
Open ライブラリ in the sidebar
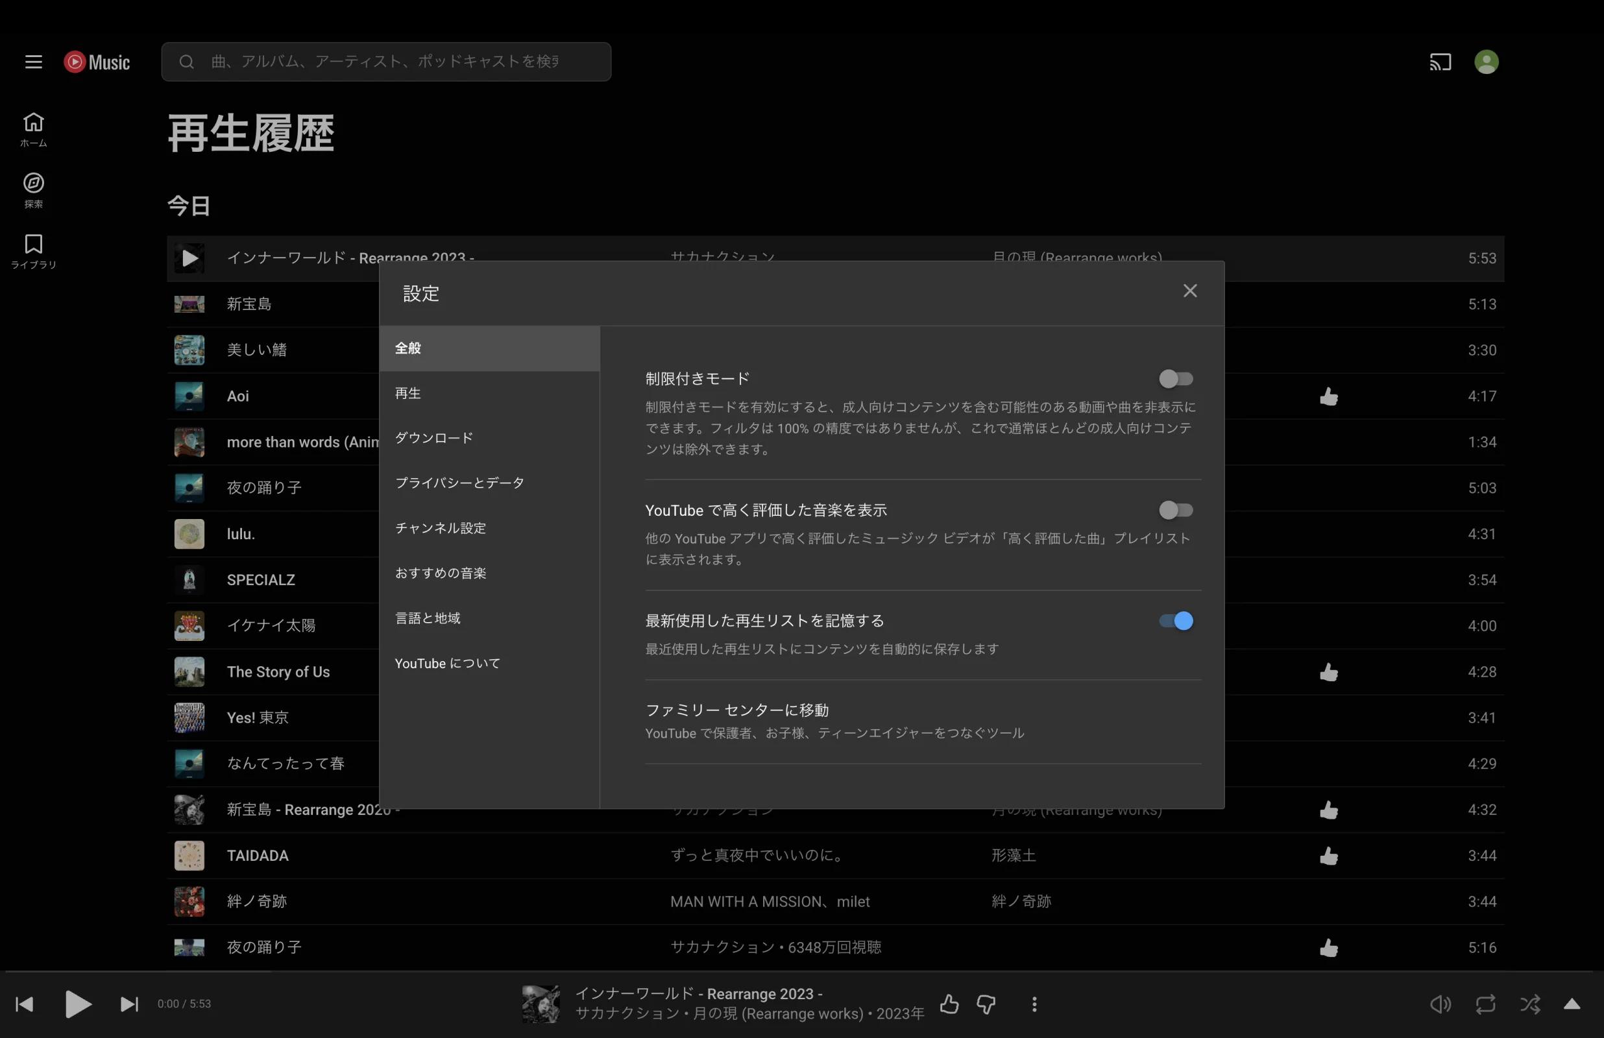(x=33, y=250)
